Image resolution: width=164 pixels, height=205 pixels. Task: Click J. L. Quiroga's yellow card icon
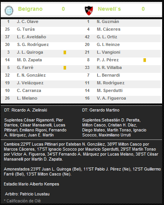[x=65, y=52]
